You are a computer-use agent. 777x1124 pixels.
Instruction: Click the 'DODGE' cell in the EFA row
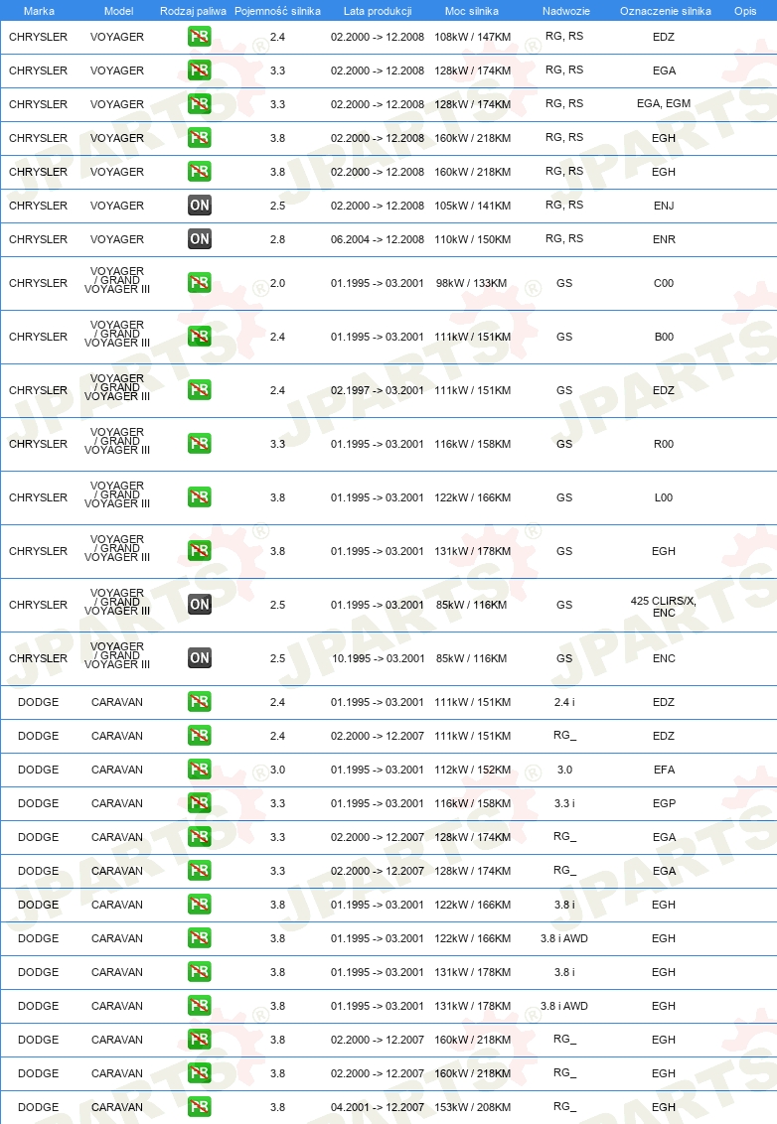click(38, 770)
